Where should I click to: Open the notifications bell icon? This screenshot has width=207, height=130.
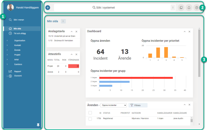[x=189, y=8]
